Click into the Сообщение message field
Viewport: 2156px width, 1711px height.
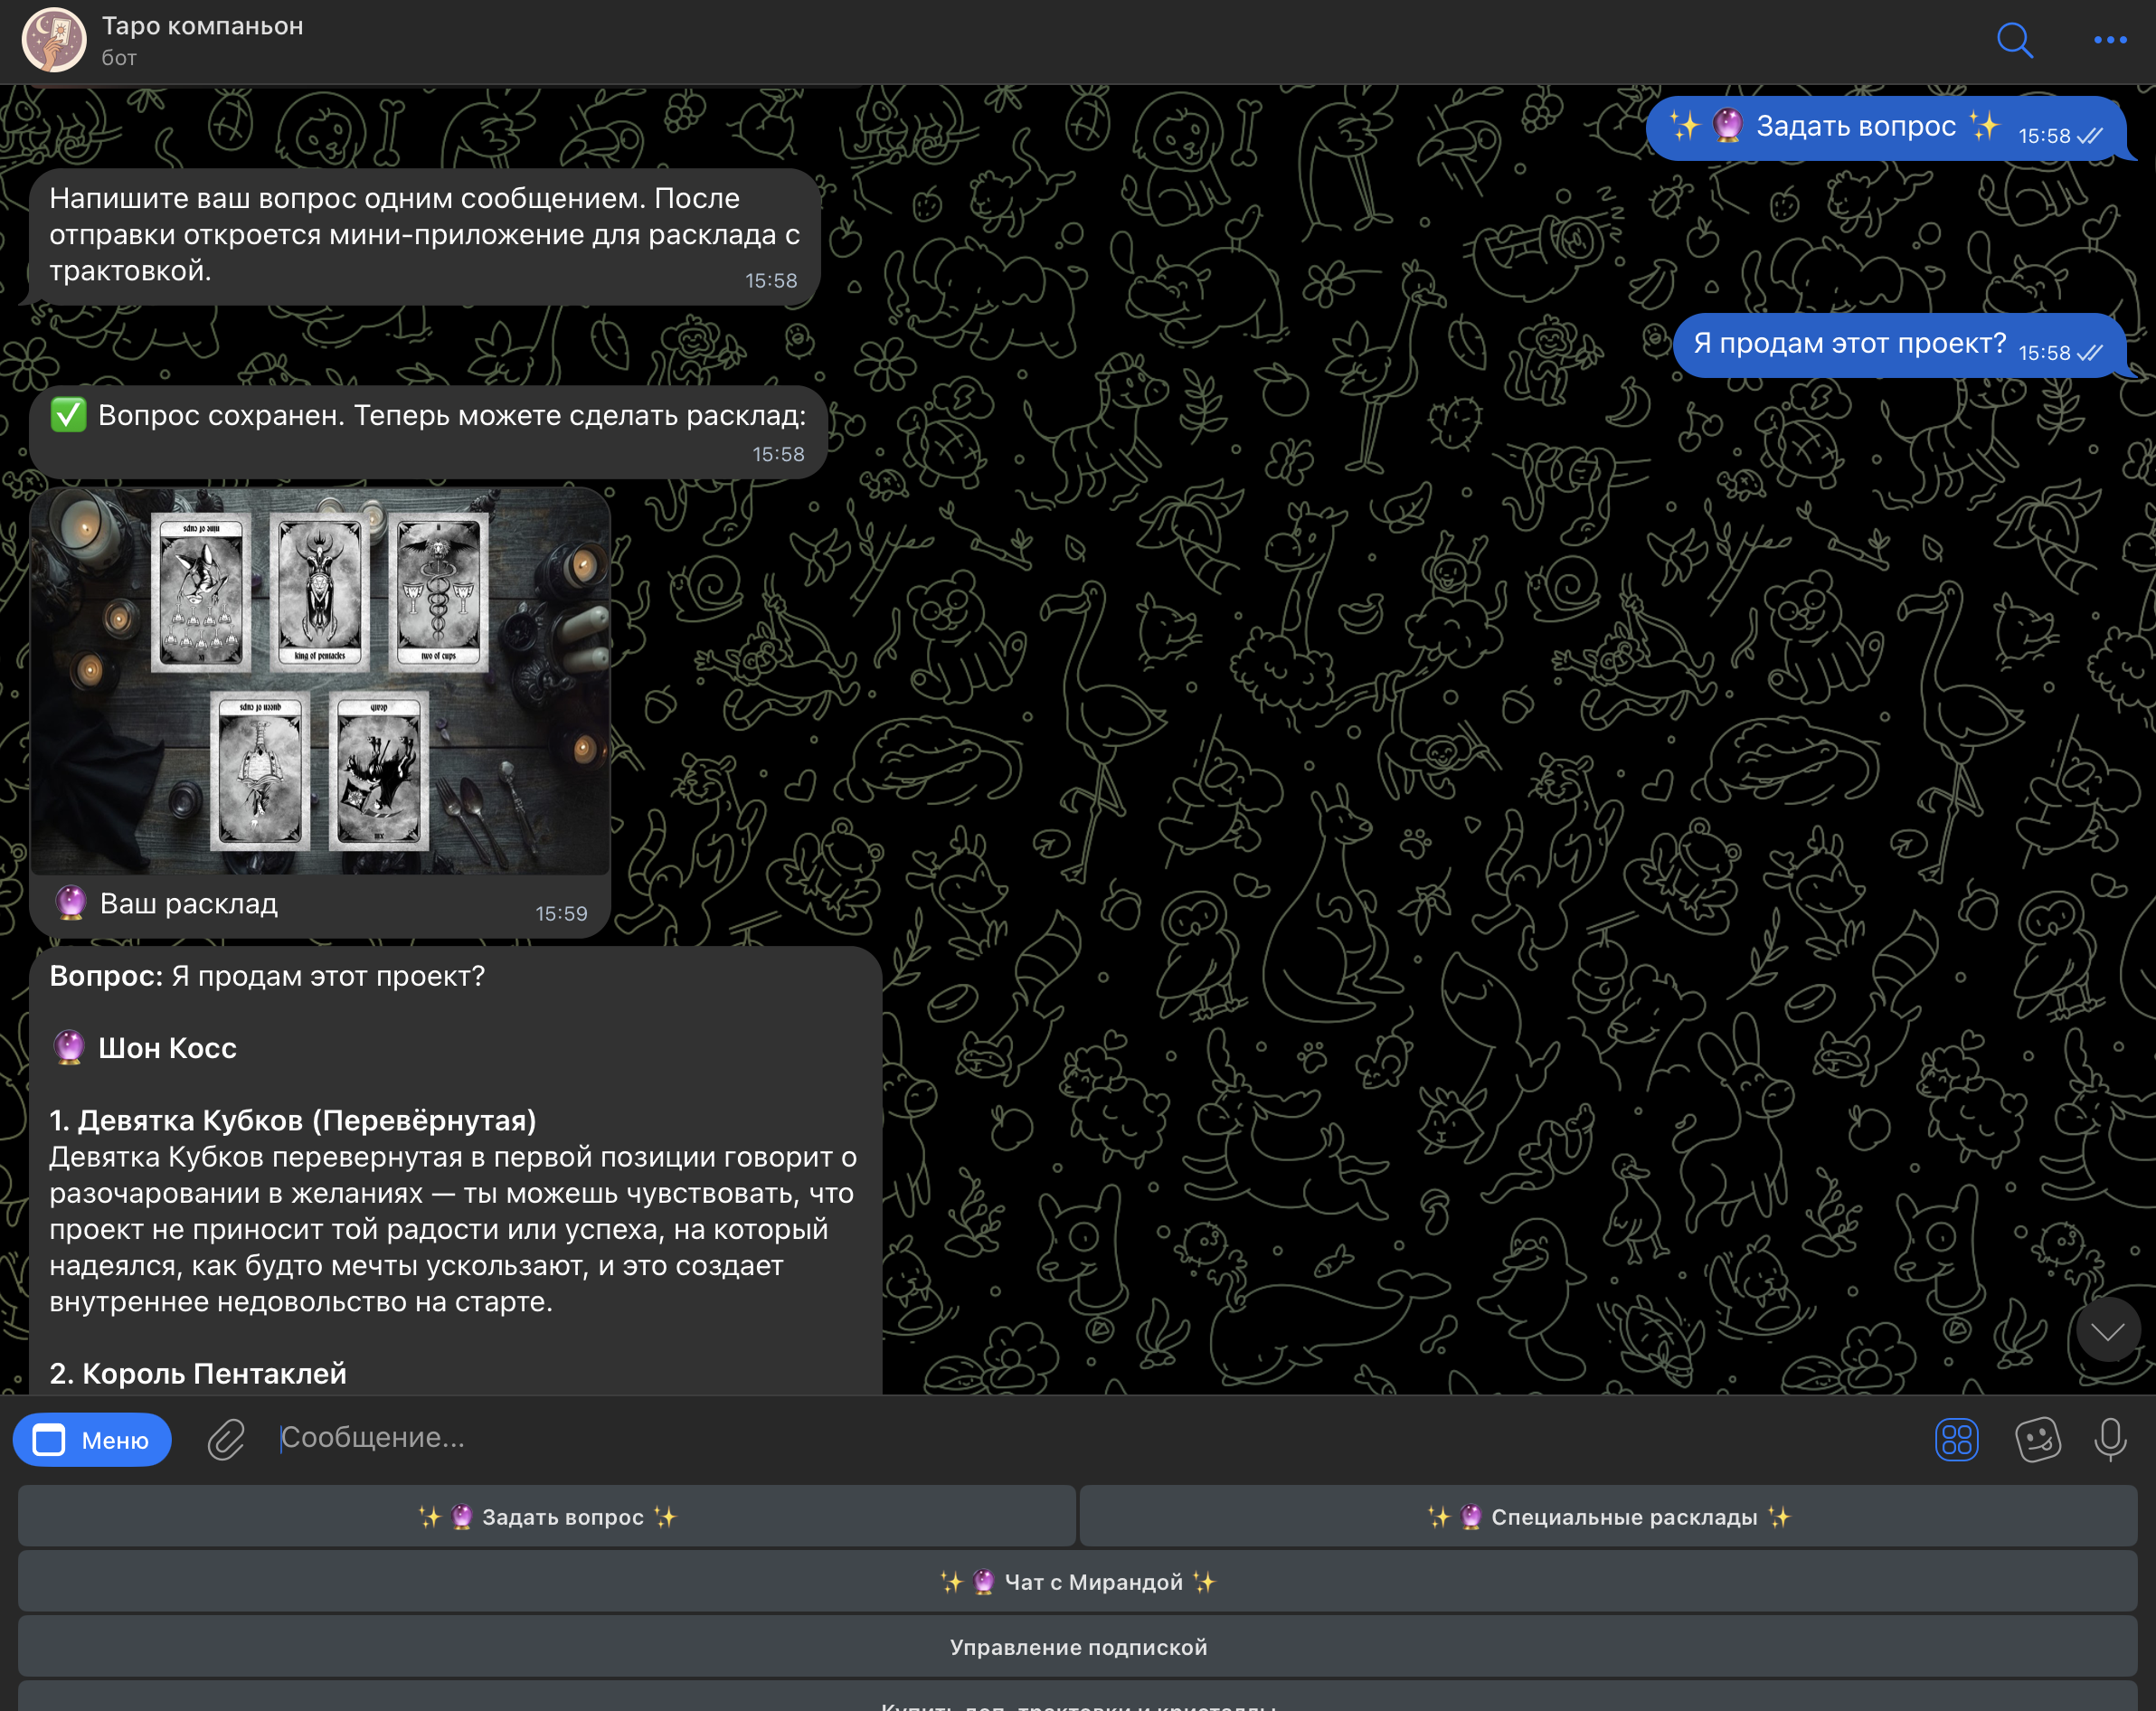1000,1438
